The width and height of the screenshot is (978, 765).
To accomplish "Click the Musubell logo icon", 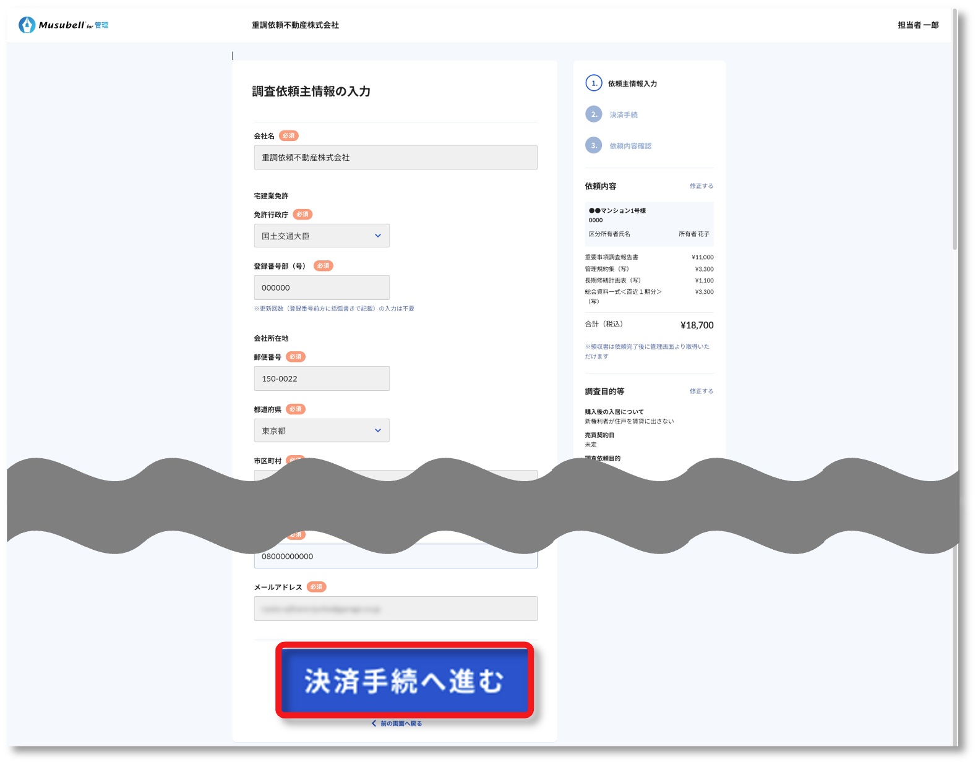I will pyautogui.click(x=27, y=25).
